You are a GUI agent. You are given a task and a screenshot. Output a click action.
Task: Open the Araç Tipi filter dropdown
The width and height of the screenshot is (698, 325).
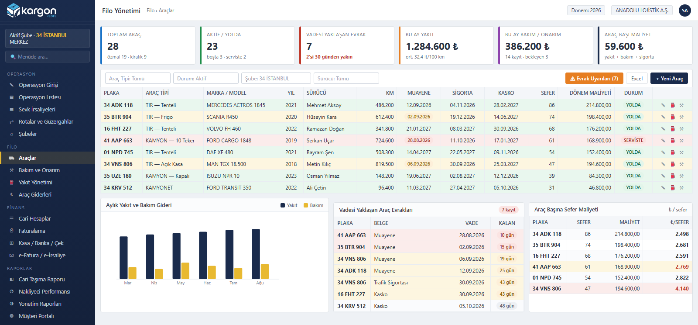click(138, 79)
